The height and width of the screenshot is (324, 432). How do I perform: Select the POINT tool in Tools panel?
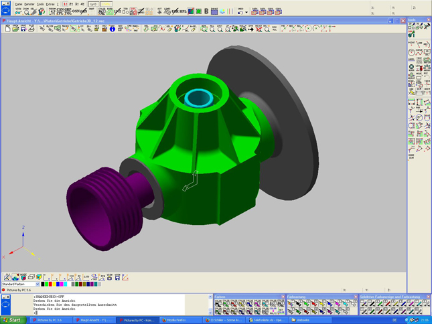[412, 44]
